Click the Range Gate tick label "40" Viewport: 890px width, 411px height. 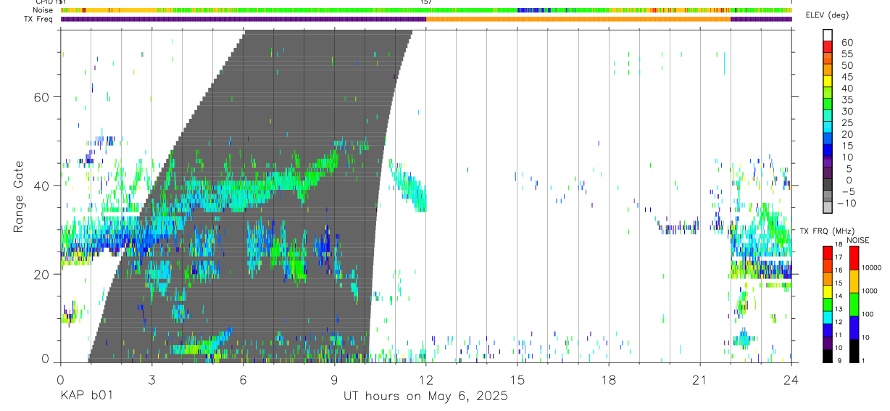pos(43,186)
